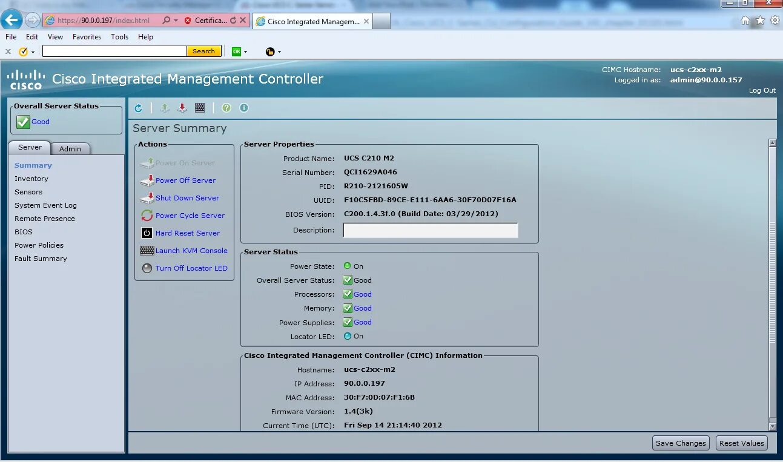Click the scroll down arrow of summary pane
Viewport: 783px width, 462px height.
point(772,427)
